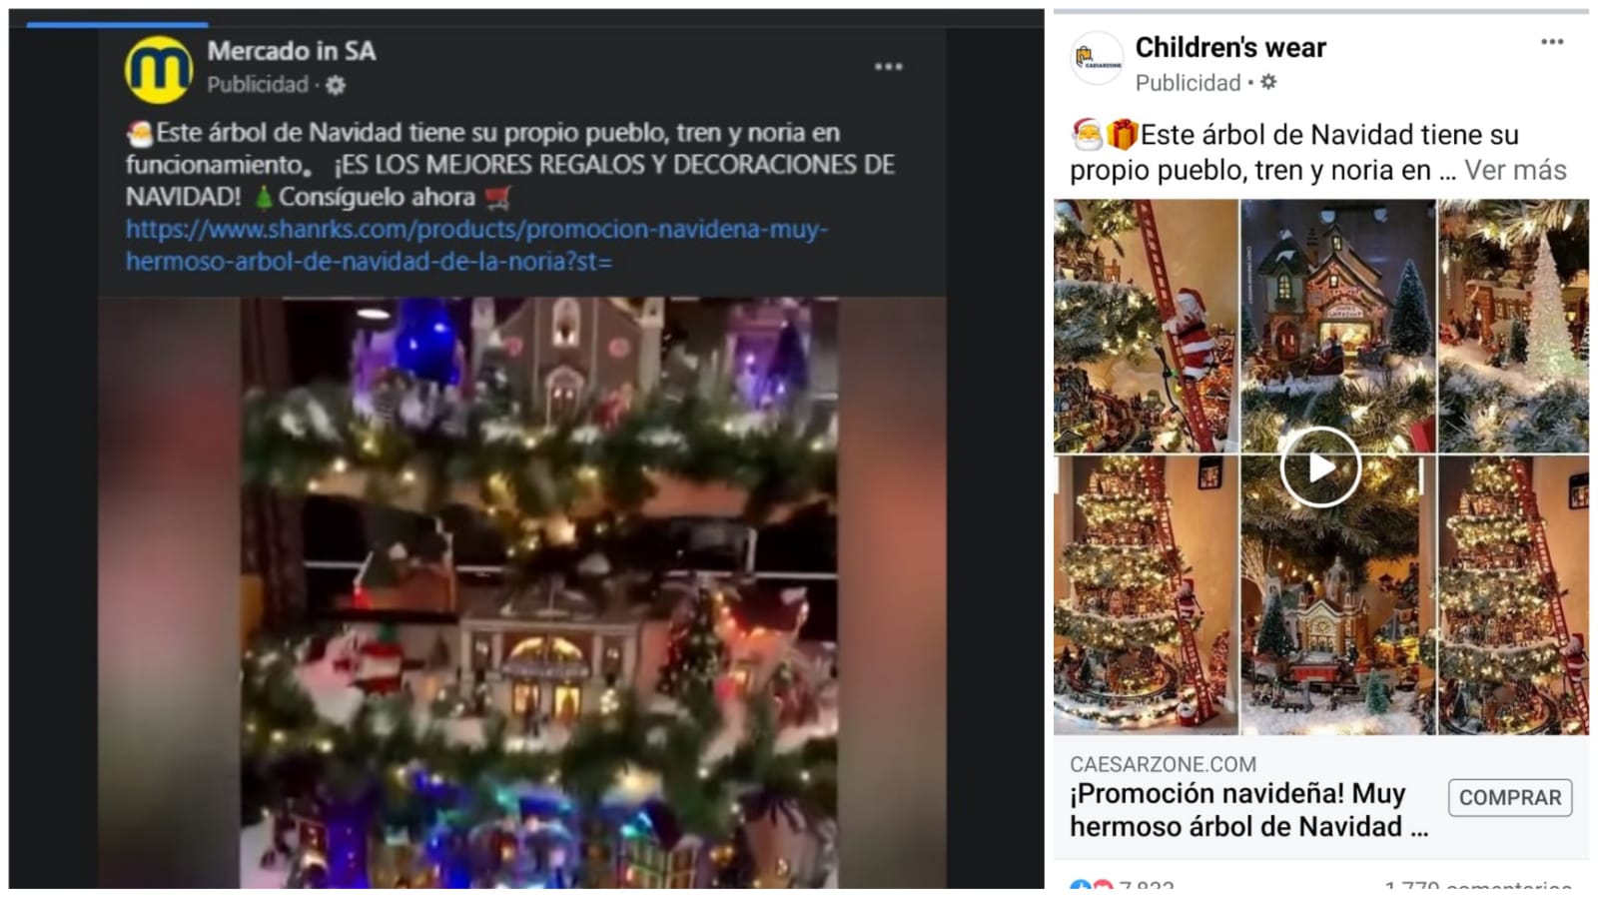
Task: Click gear icon beside Children's wear Publicidad
Action: coord(1268,82)
